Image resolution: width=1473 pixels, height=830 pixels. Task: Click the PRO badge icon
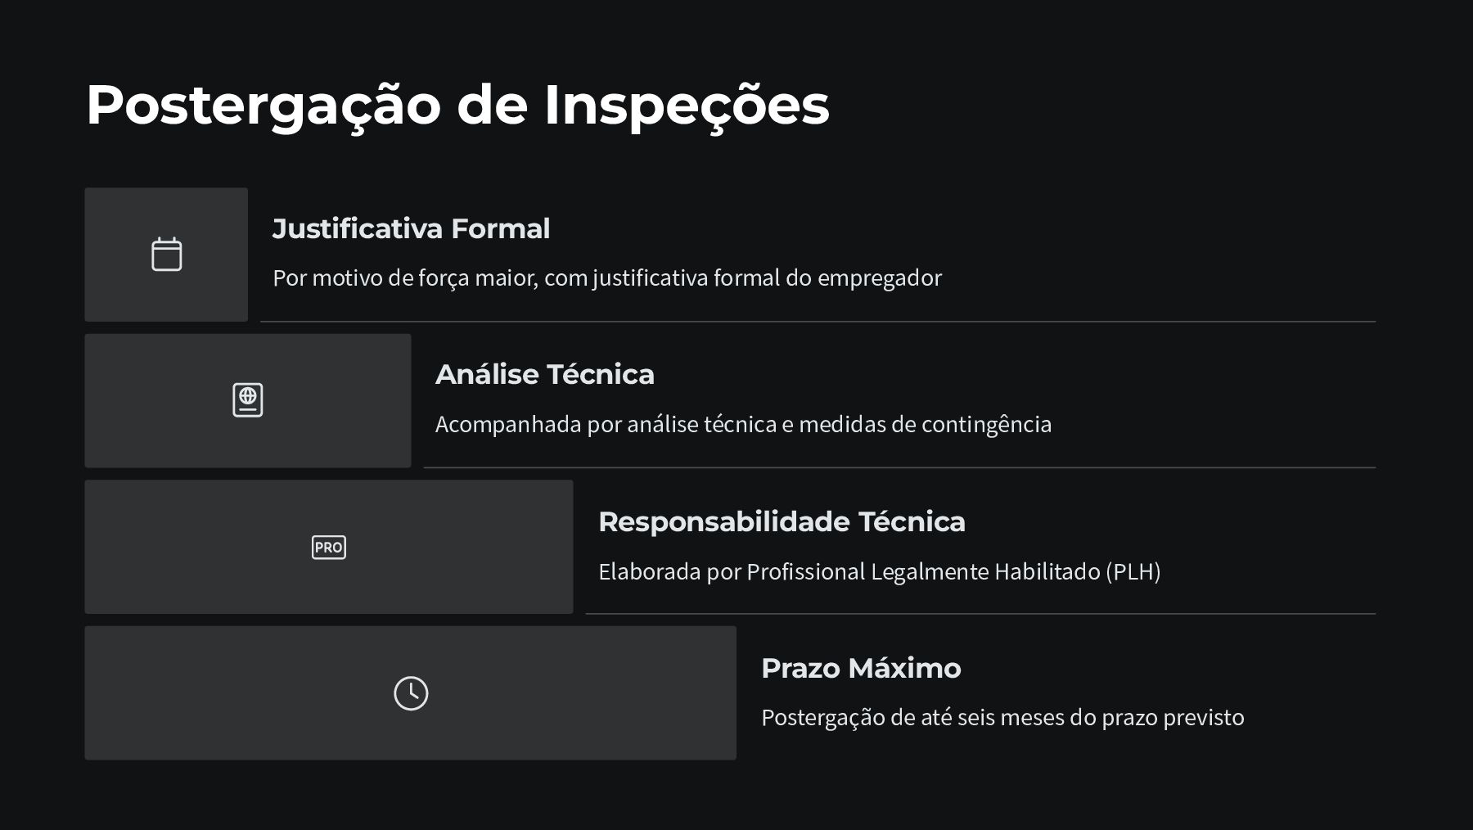pos(329,547)
